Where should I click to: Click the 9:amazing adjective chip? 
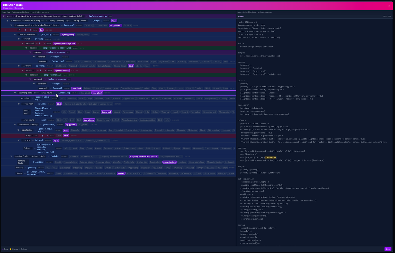coord(182,62)
